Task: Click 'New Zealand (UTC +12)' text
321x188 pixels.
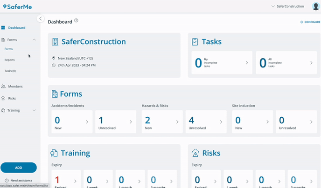Action: point(75,58)
